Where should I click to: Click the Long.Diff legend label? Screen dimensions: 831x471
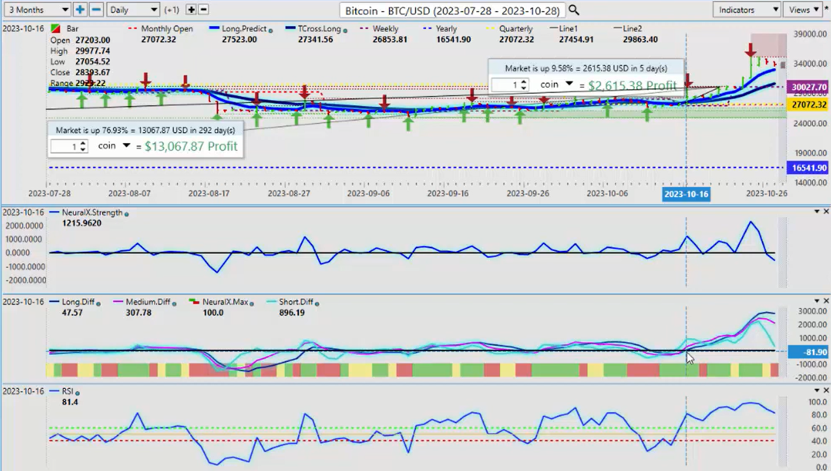point(78,302)
